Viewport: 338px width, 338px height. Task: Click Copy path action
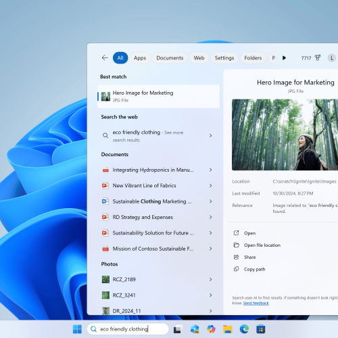(255, 269)
